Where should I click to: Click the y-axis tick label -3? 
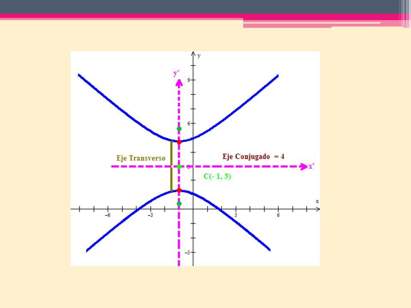pos(188,252)
